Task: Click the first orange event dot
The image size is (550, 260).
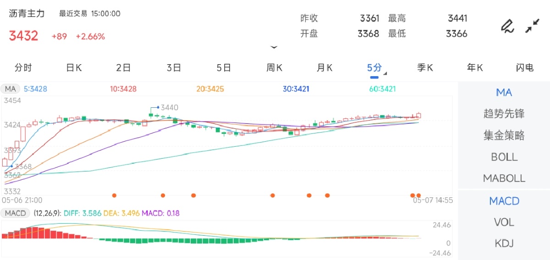Action: pyautogui.click(x=114, y=195)
